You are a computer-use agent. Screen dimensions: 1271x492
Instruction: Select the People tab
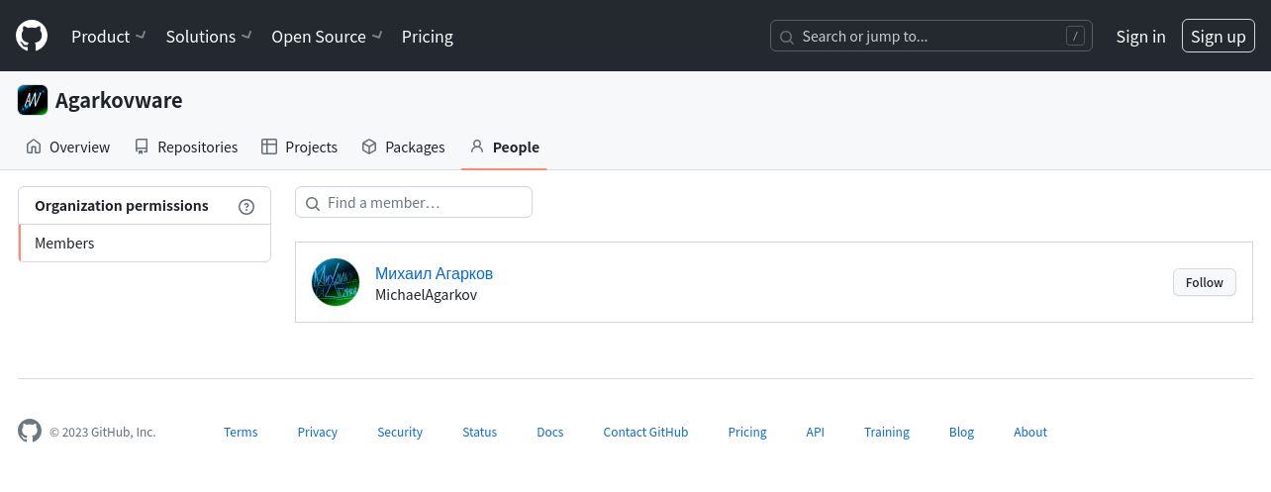(505, 147)
